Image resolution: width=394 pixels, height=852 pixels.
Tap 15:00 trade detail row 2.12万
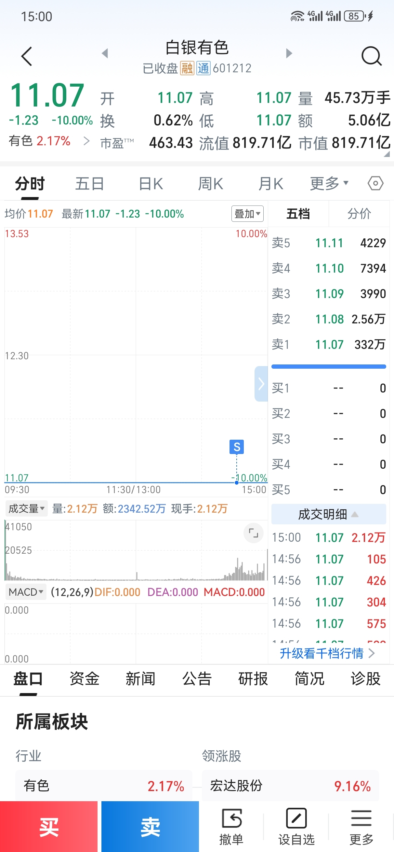[329, 537]
